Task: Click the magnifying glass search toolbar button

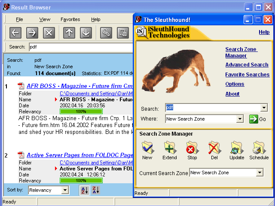Action: [106, 33]
